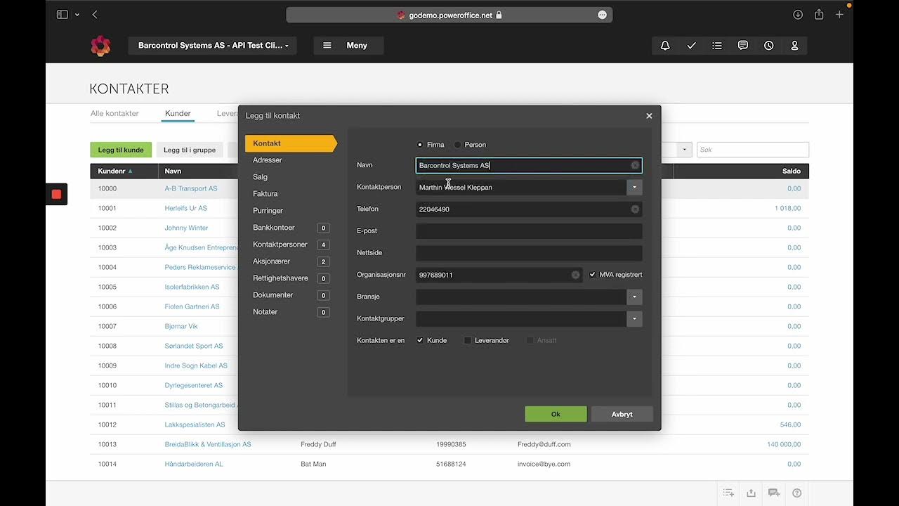Clear the Telefon field with its x icon

click(x=635, y=209)
